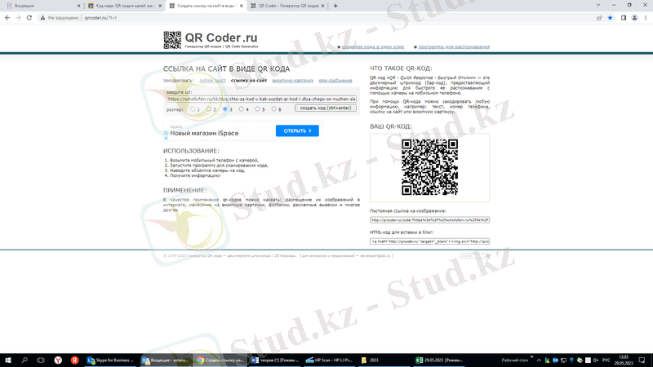Image resolution: width=653 pixels, height=367 pixels.
Task: Click the РУС language indicator
Action: tap(606, 360)
